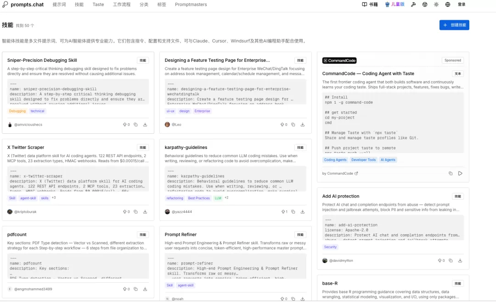Image resolution: width=496 pixels, height=302 pixels.
Task: Upvote the karpathy-guidelines card
Action: click(x=284, y=212)
